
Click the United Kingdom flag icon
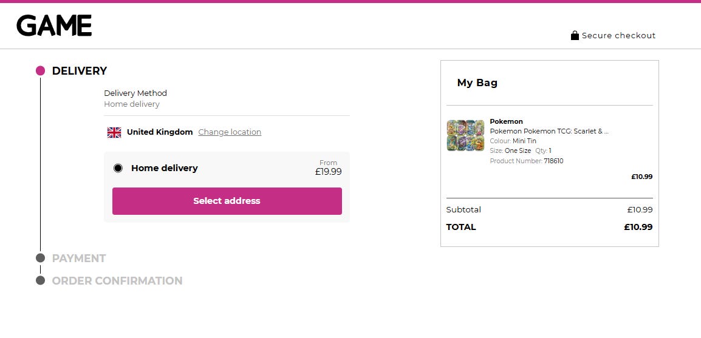tap(114, 132)
